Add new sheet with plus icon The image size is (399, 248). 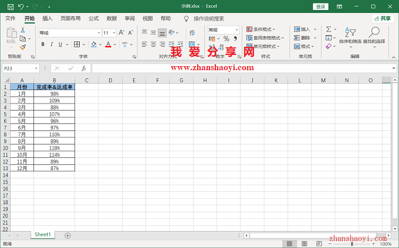pyautogui.click(x=67, y=236)
